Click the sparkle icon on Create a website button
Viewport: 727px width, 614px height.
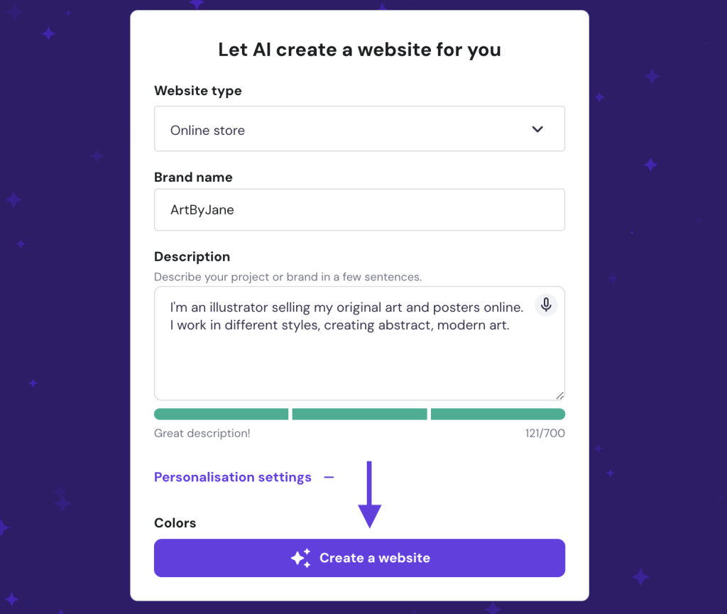[x=301, y=558]
